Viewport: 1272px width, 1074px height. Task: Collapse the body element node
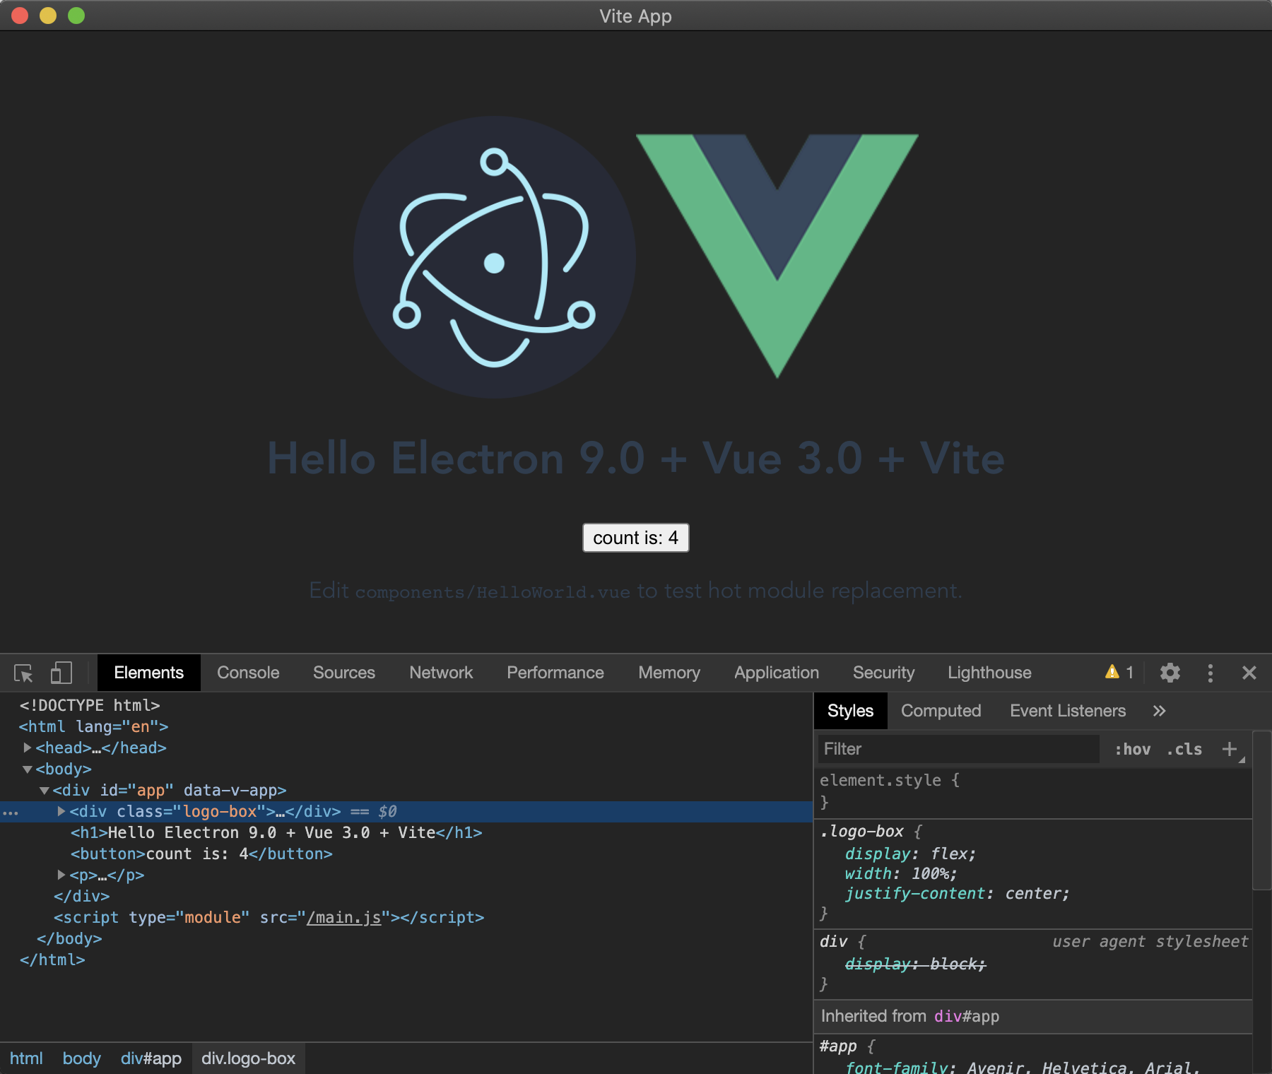click(x=28, y=769)
